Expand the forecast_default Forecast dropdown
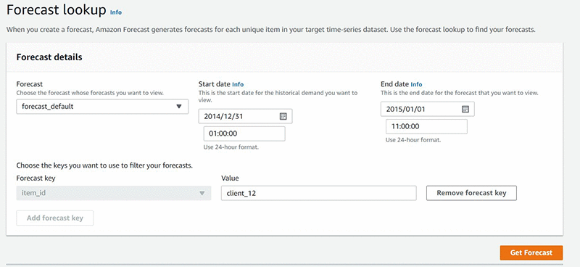The height and width of the screenshot is (267, 580). [x=102, y=107]
